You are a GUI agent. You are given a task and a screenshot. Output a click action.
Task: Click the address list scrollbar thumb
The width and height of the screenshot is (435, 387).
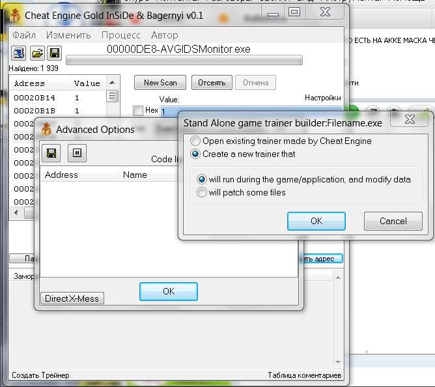point(112,96)
